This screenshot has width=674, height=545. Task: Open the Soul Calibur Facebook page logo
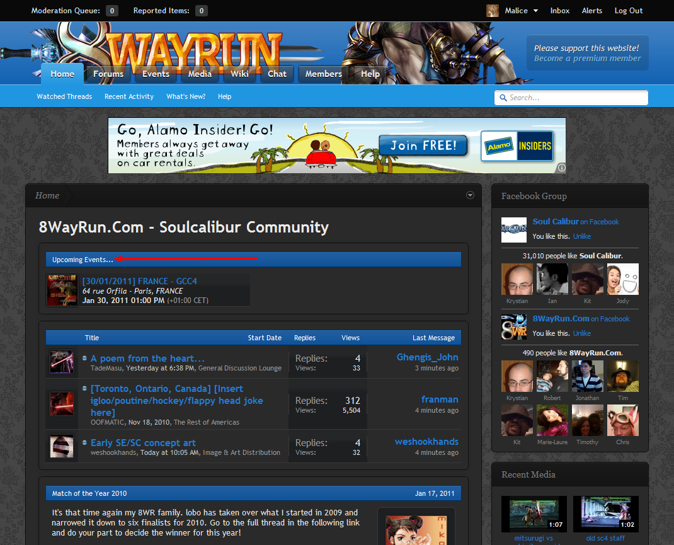(513, 230)
